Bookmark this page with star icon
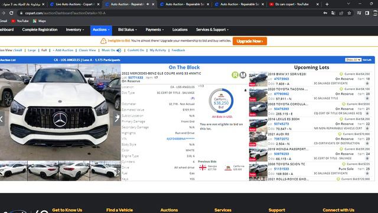 click(x=349, y=13)
